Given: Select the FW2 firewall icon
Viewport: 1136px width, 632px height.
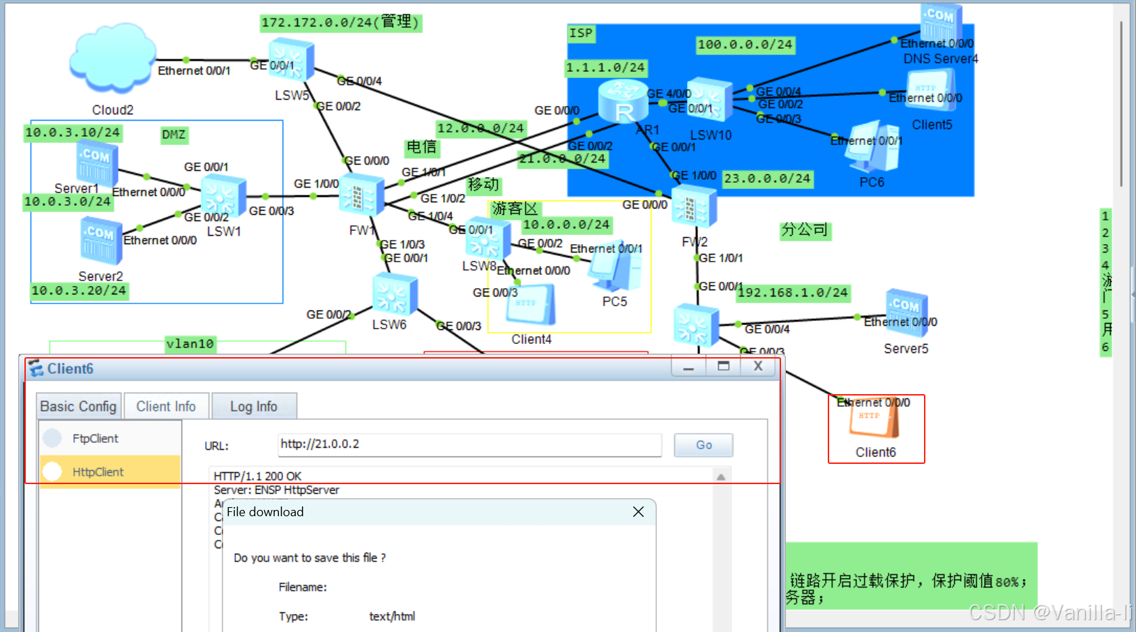Looking at the screenshot, I should click(x=694, y=206).
